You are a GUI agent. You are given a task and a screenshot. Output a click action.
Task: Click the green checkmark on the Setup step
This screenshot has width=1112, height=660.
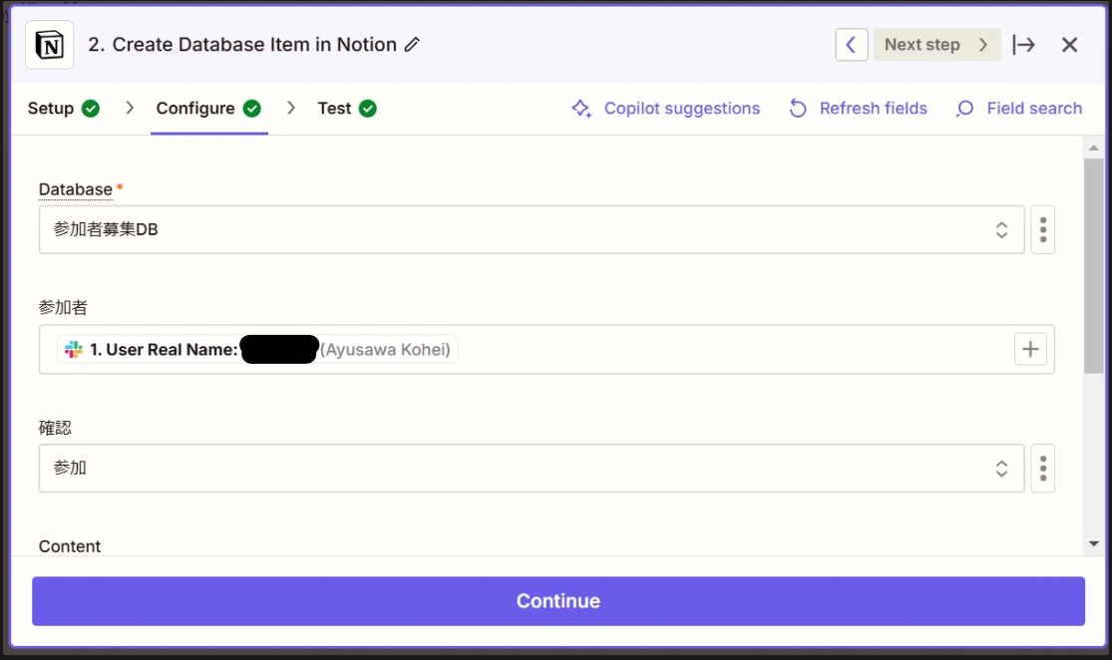point(93,108)
